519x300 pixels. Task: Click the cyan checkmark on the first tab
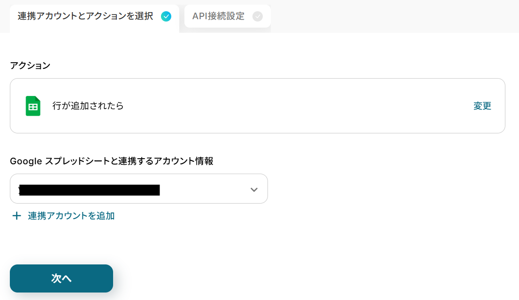166,16
